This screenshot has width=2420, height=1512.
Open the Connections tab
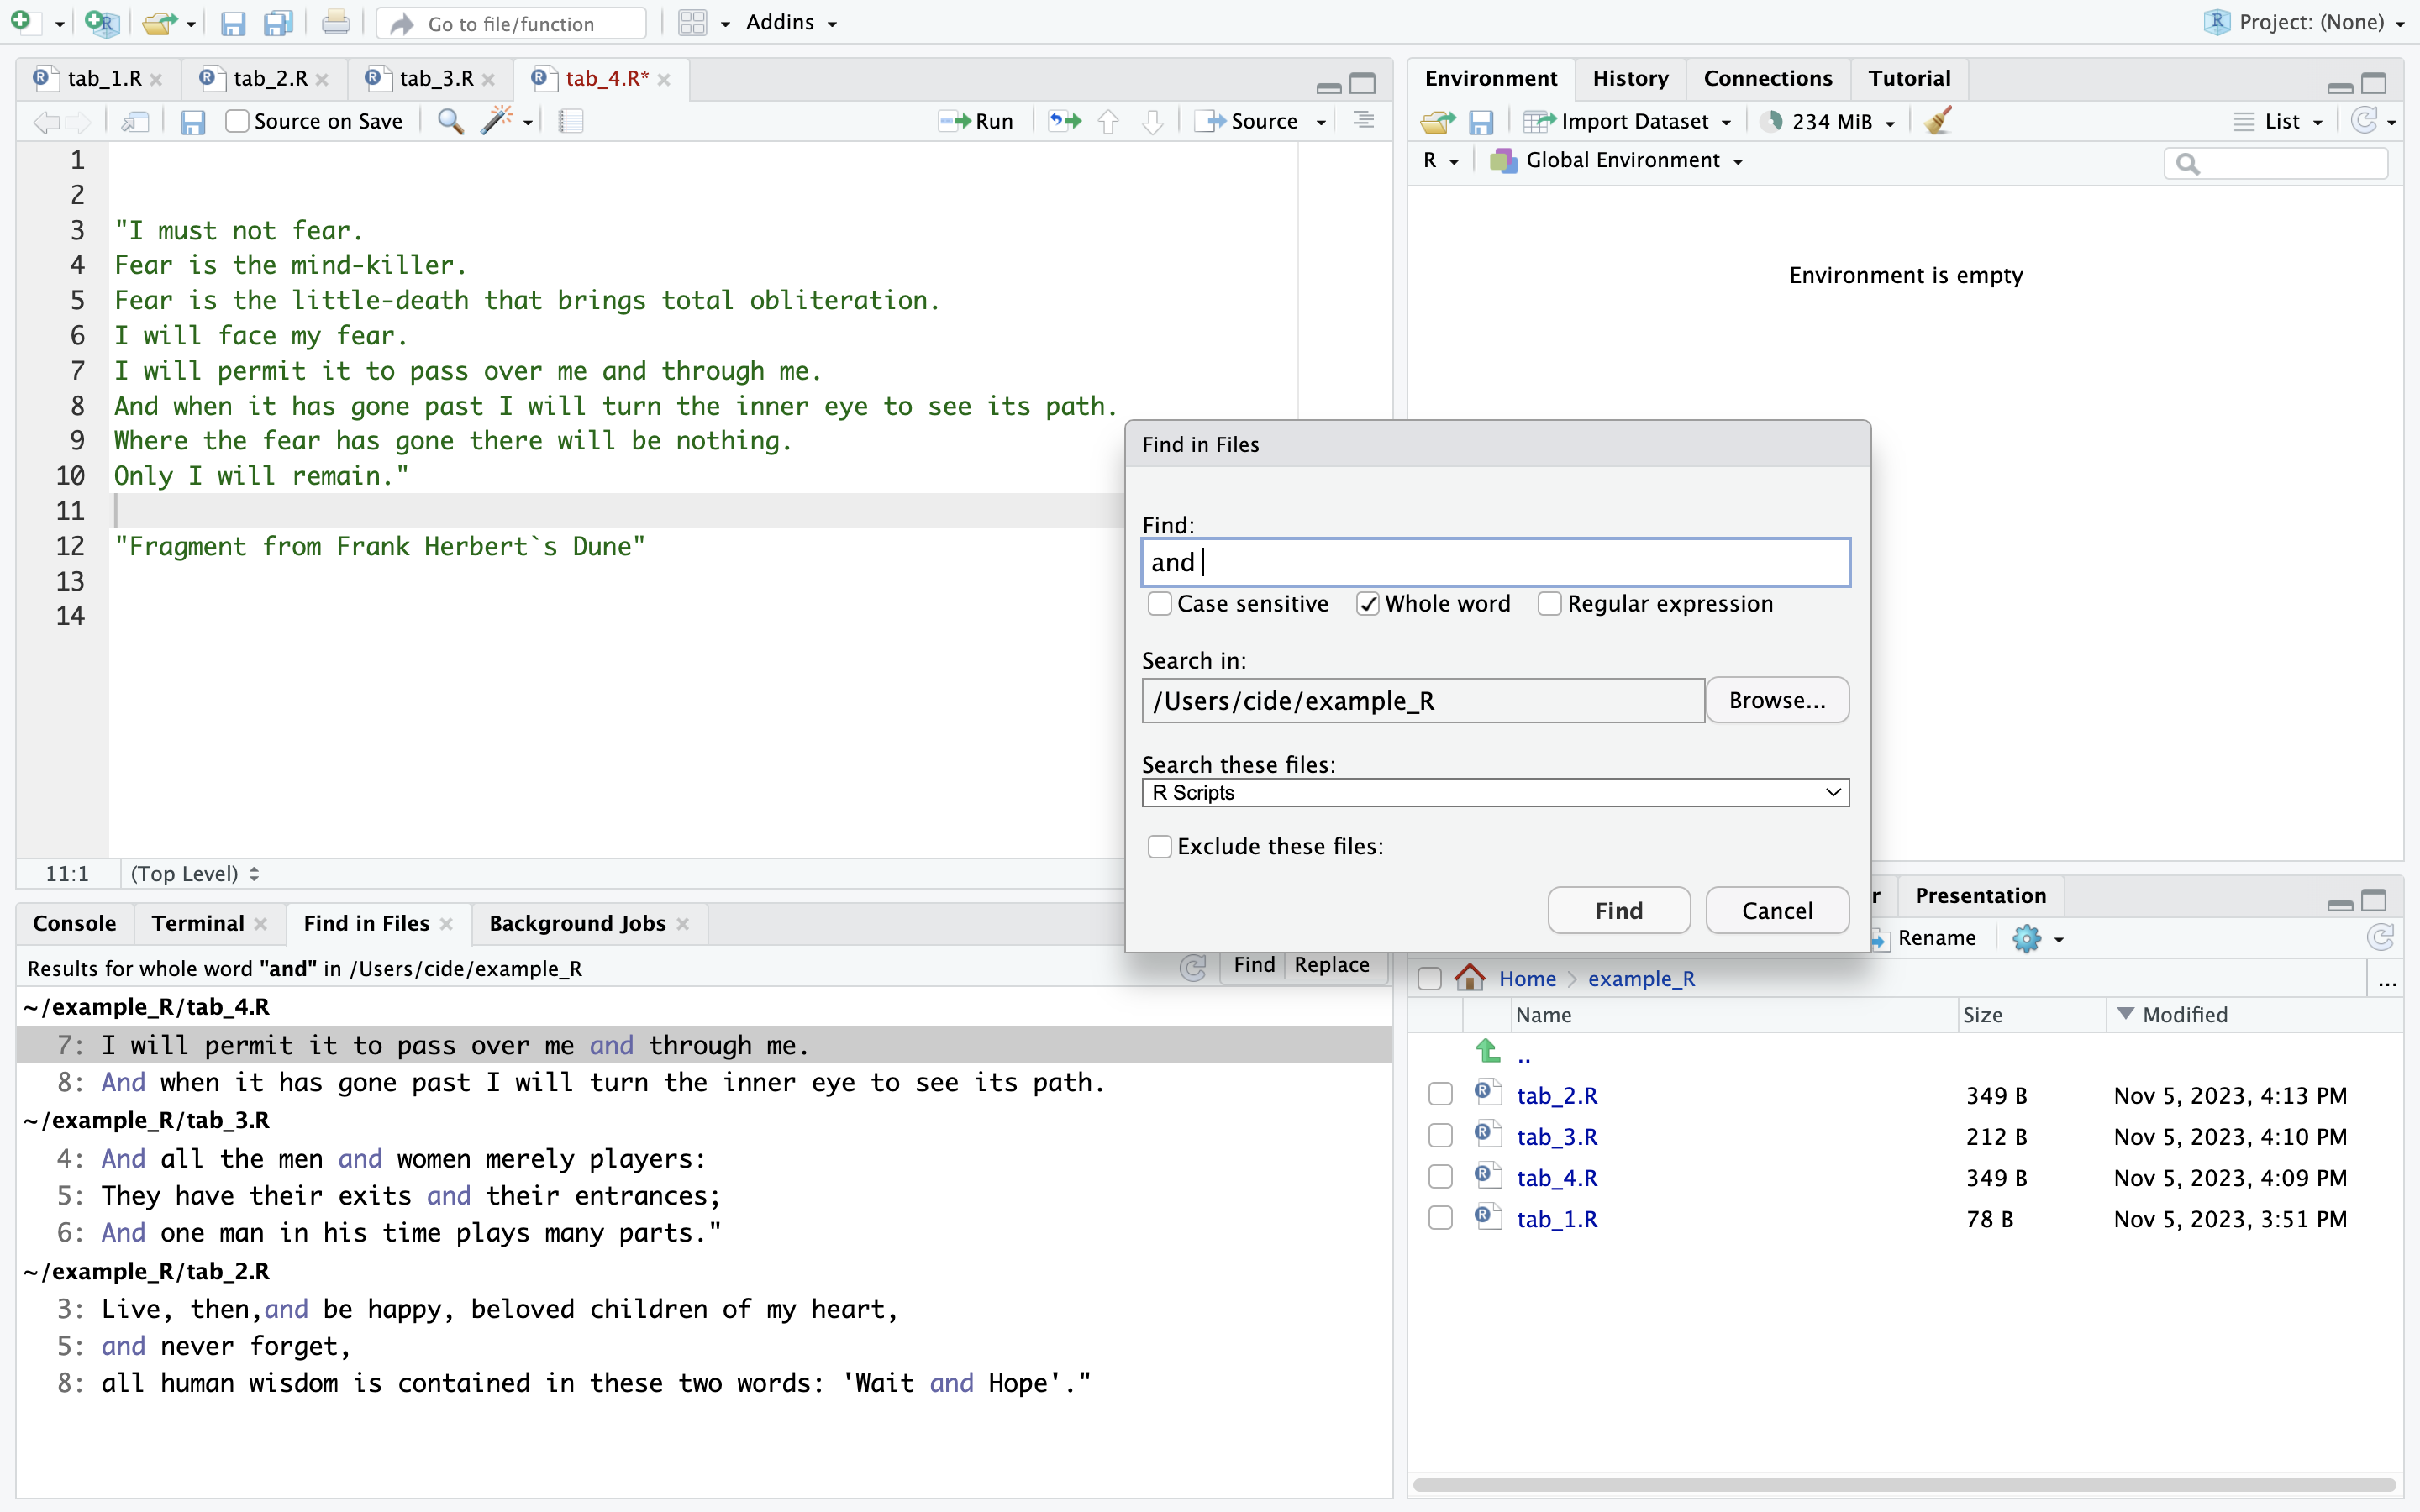pos(1767,78)
